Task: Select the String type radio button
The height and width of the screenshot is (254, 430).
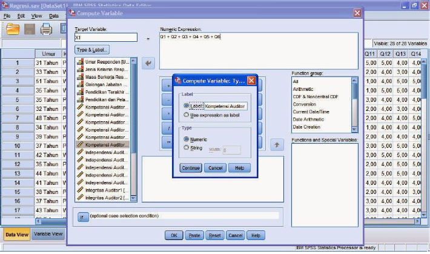Action: click(x=187, y=147)
